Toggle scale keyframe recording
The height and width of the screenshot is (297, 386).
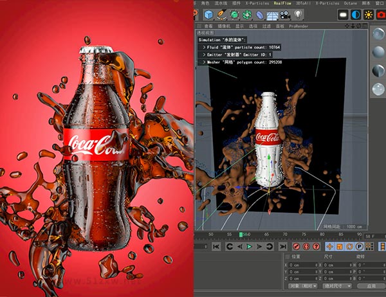[x=340, y=246]
